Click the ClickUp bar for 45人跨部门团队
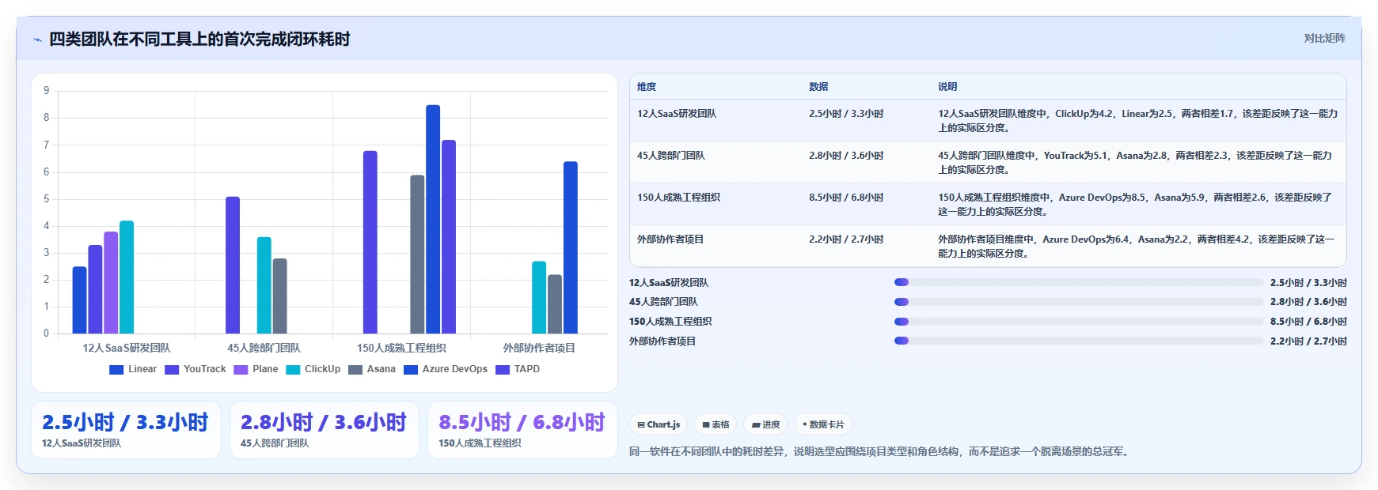This screenshot has width=1378, height=490. coord(264,285)
